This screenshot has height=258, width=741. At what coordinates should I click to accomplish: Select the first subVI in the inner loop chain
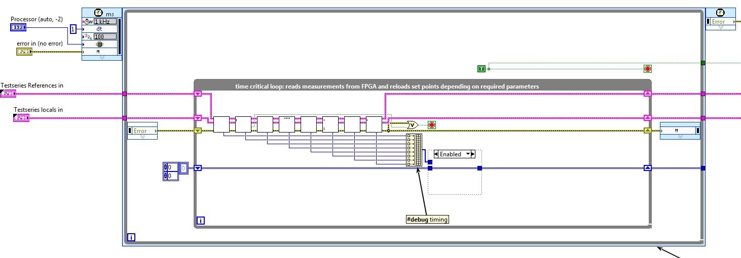pyautogui.click(x=221, y=124)
